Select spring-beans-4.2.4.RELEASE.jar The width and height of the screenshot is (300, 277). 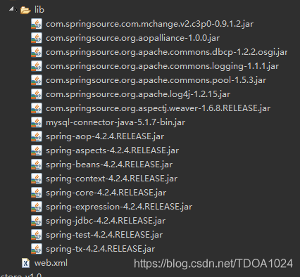coord(109,165)
